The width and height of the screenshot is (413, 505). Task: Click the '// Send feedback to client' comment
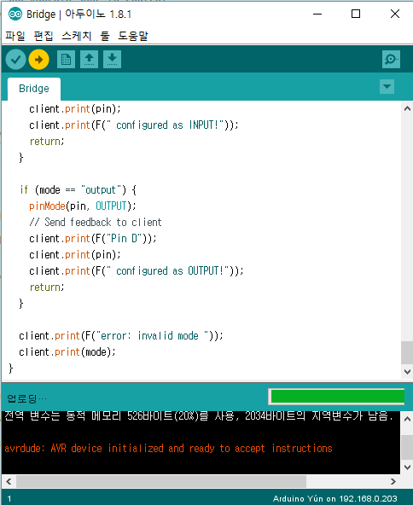pyautogui.click(x=96, y=223)
